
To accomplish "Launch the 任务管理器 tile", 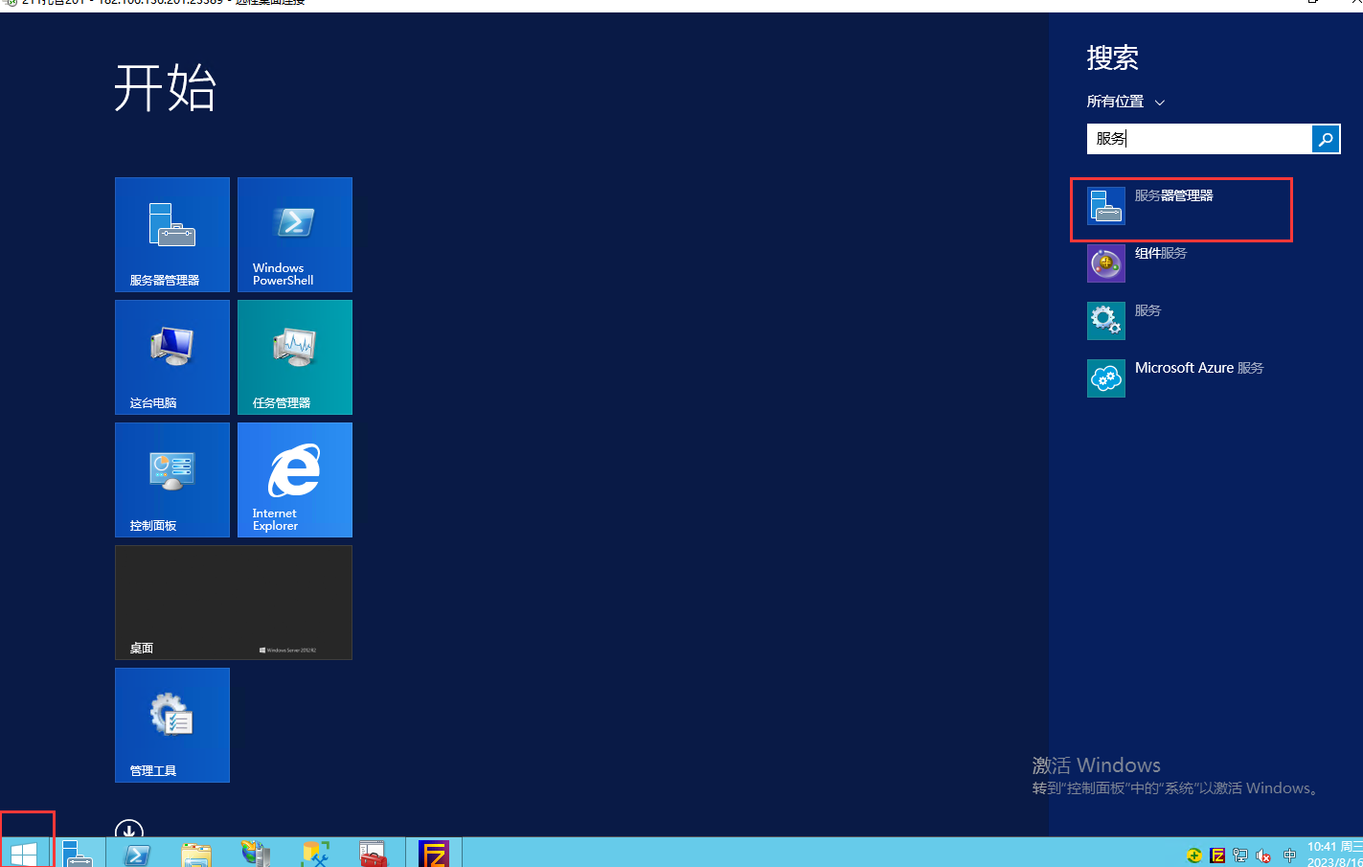I will (x=295, y=357).
